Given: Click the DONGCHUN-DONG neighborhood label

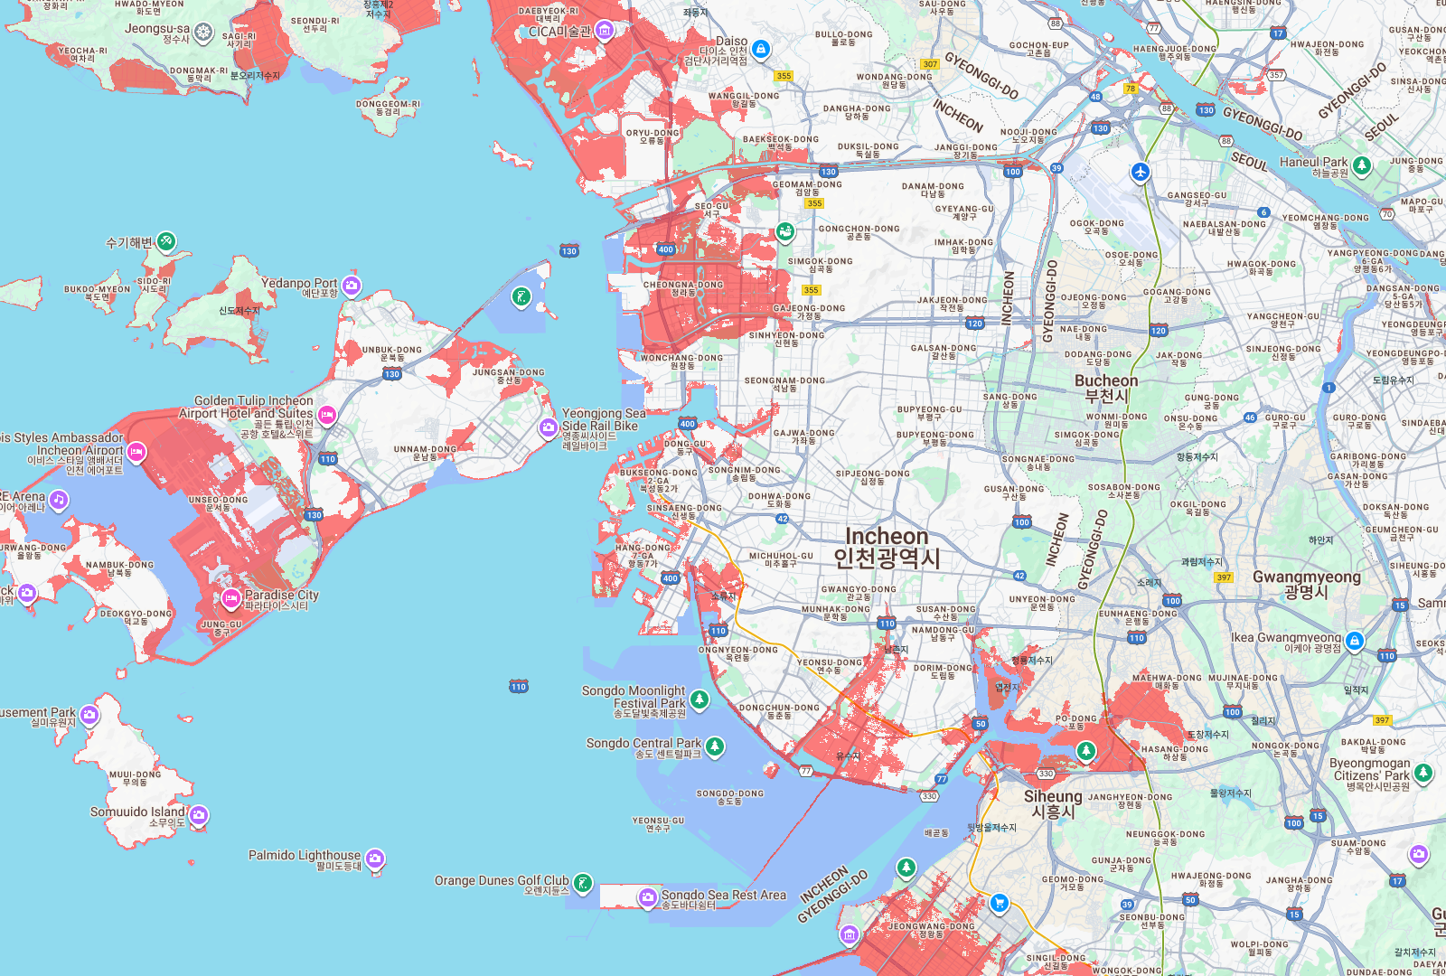Looking at the screenshot, I should [779, 711].
